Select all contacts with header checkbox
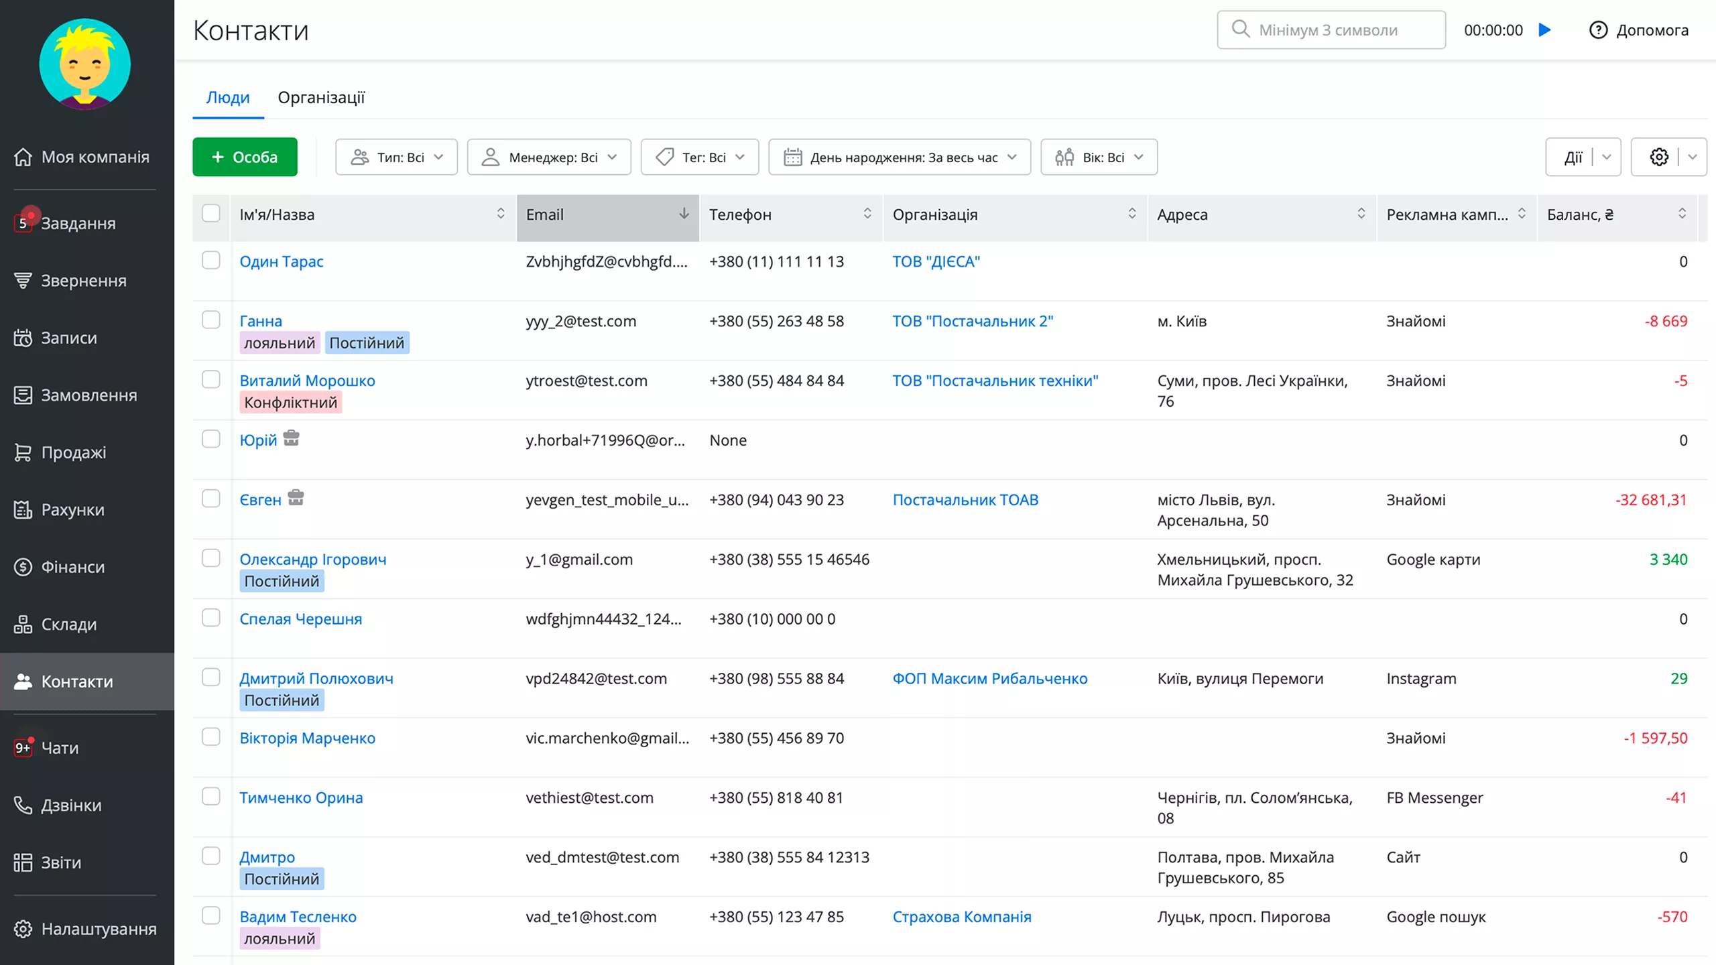The image size is (1716, 965). [x=211, y=214]
